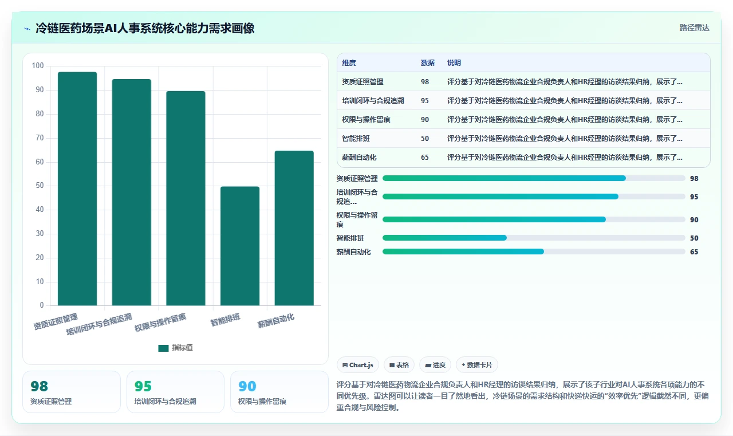This screenshot has width=733, height=436.
Task: Select the Chart.js tag
Action: pos(358,365)
